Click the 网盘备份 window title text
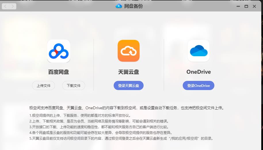The width and height of the screenshot is (263, 150). (x=134, y=6)
